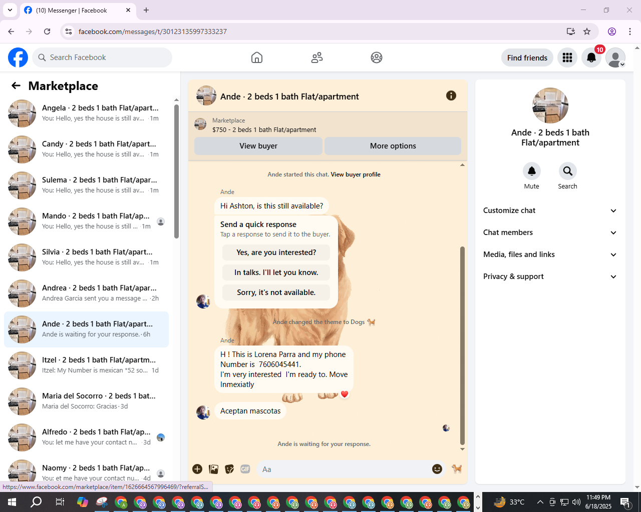This screenshot has width=641, height=512.
Task: Bookmark this page with the star icon
Action: pyautogui.click(x=587, y=31)
